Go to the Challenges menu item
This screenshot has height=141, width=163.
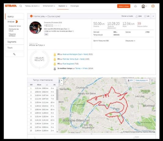pyautogui.click(x=74, y=6)
